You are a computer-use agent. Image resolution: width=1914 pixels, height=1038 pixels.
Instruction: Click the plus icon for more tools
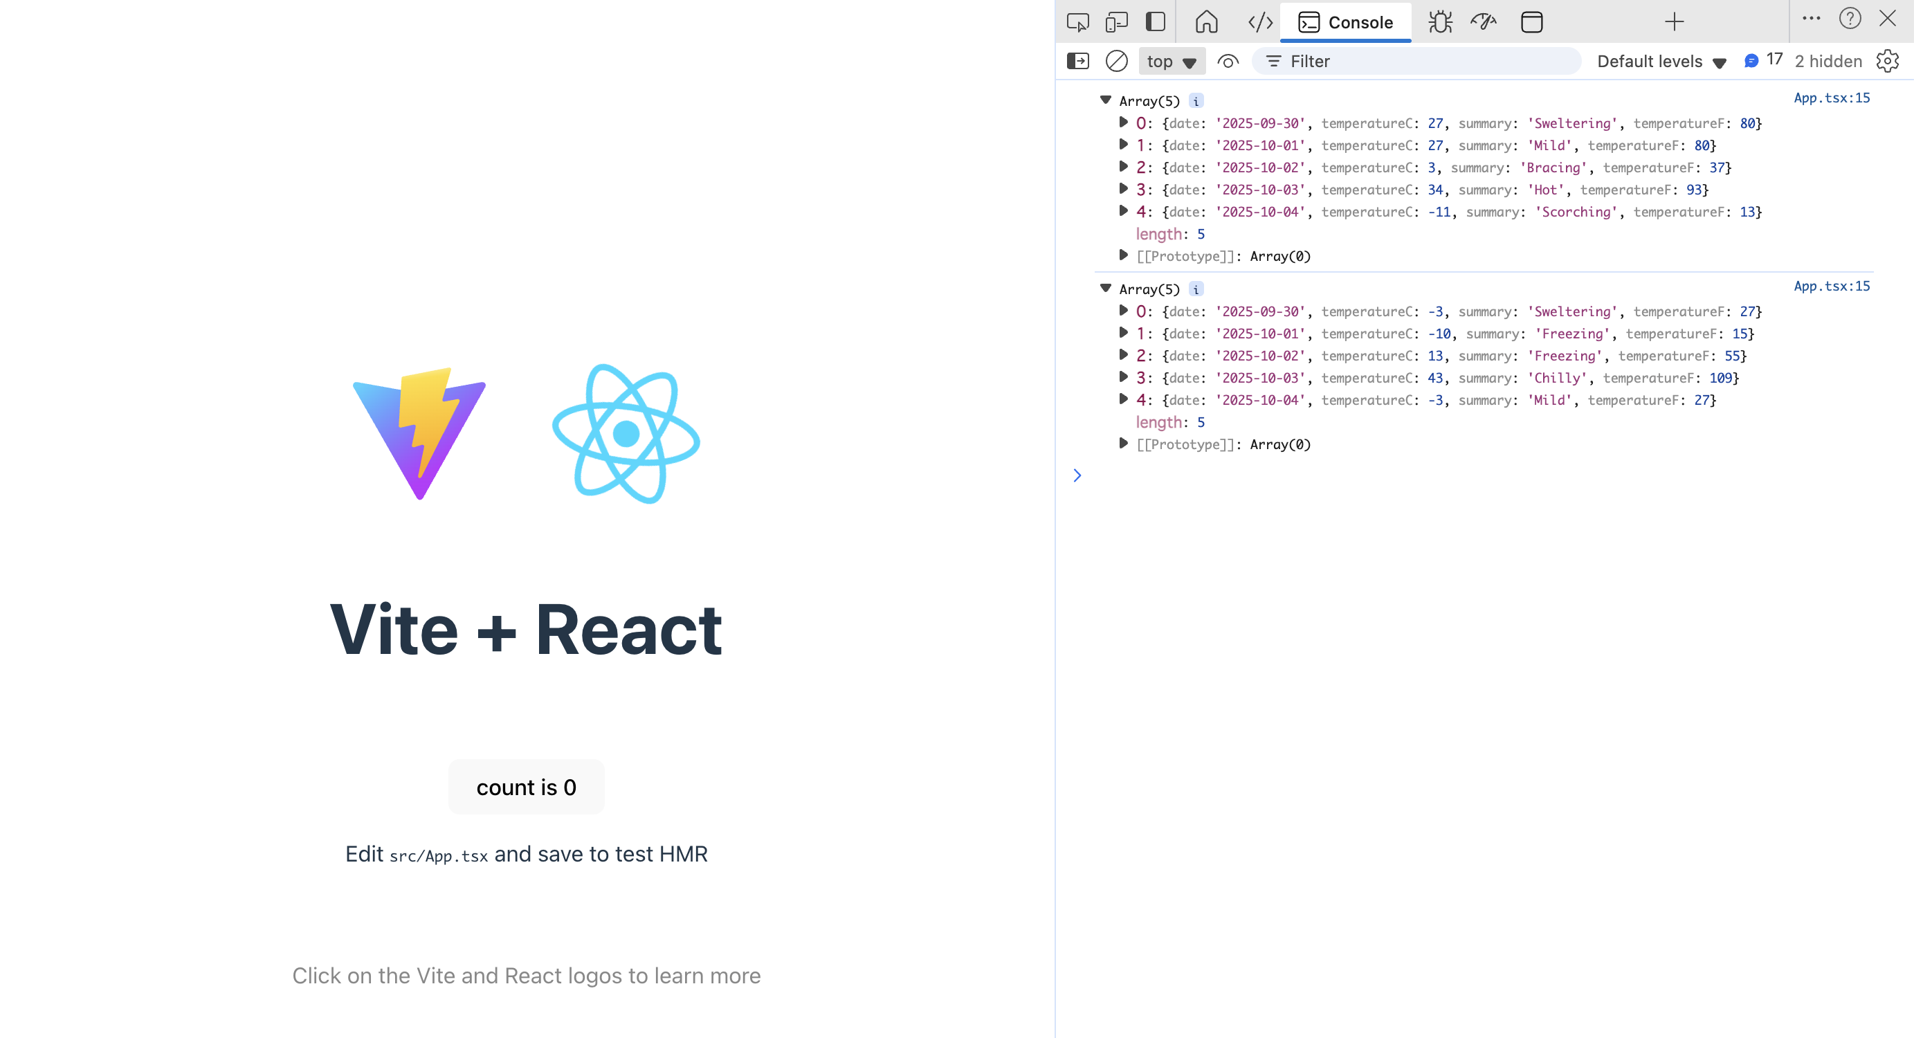(x=1674, y=22)
